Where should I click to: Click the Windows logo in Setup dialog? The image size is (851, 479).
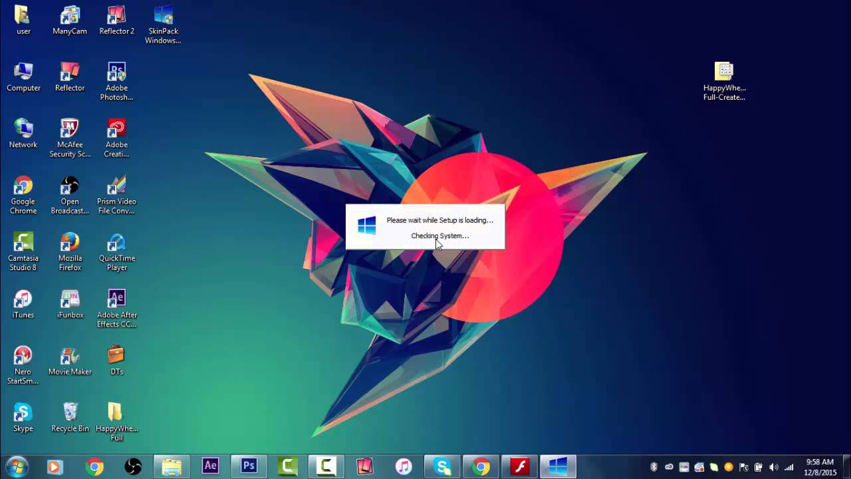[367, 226]
